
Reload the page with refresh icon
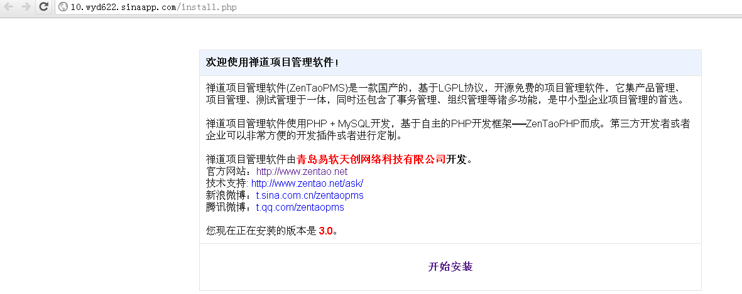coord(43,7)
